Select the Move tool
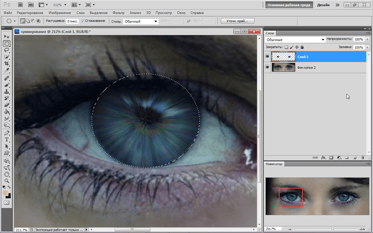 click(7, 36)
